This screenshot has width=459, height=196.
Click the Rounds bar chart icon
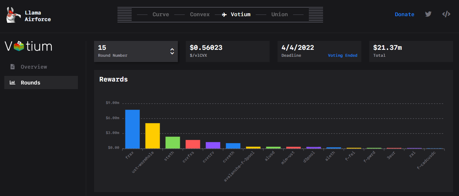(x=13, y=82)
